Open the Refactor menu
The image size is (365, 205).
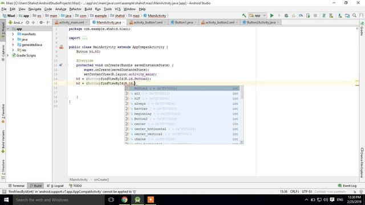[75, 9]
